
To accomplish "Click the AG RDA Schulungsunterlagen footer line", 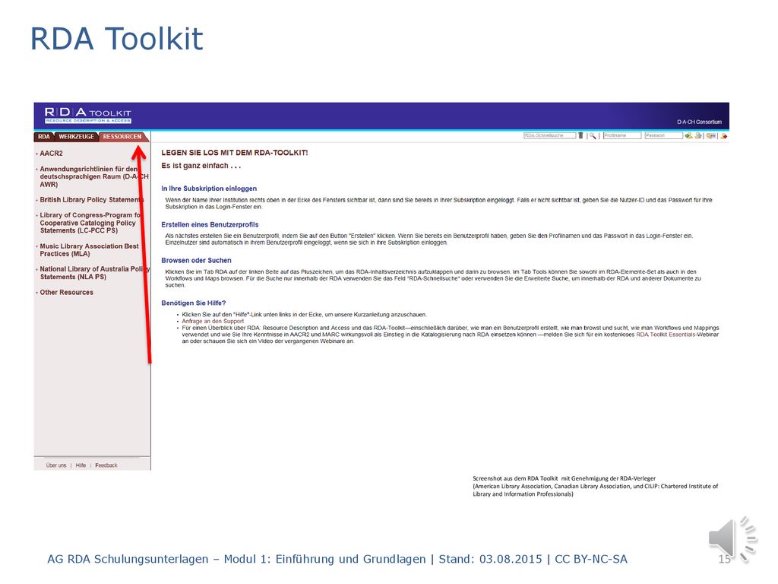I will 337,559.
